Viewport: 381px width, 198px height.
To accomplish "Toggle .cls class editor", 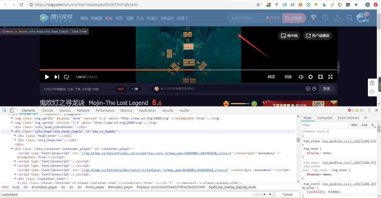I will [364, 125].
